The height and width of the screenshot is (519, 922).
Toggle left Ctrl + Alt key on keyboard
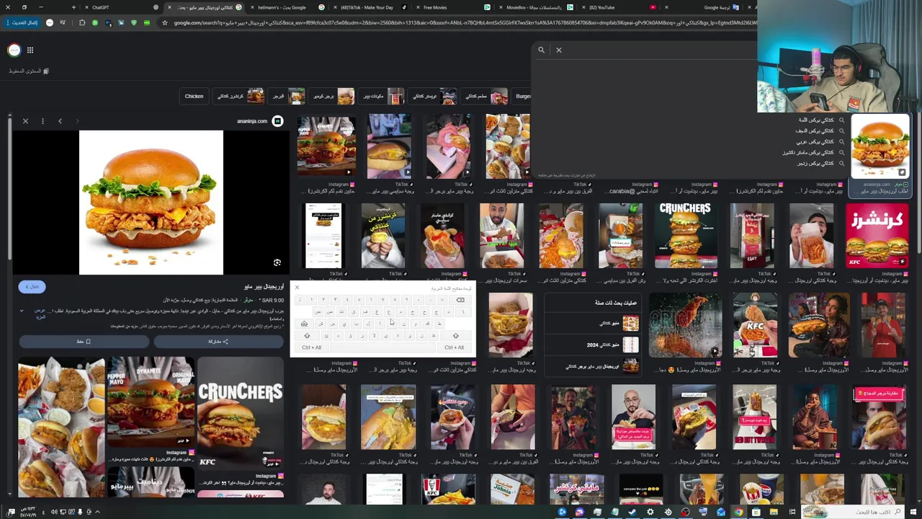click(x=312, y=347)
